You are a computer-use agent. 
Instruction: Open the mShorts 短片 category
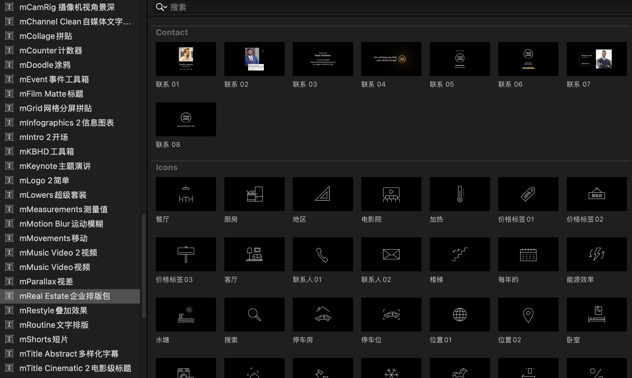(70, 339)
